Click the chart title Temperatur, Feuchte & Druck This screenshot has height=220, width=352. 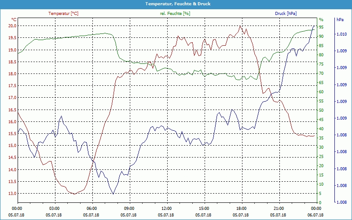click(176, 4)
